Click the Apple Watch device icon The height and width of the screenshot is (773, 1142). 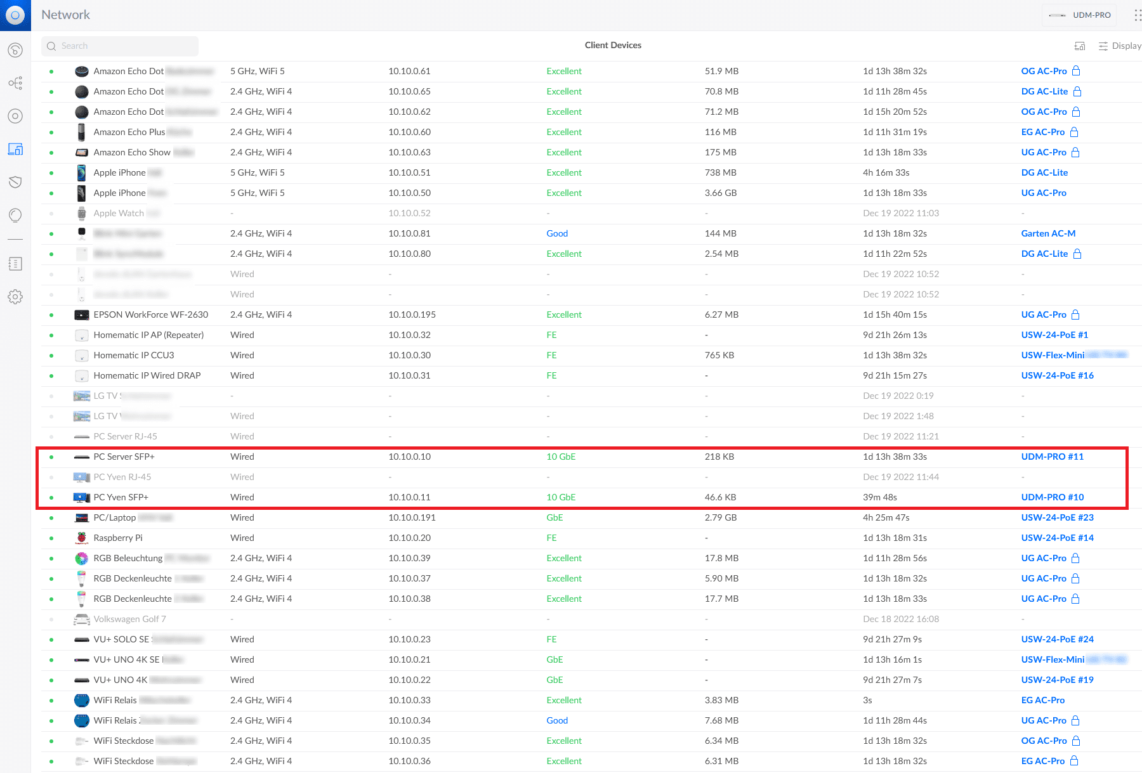coord(81,213)
